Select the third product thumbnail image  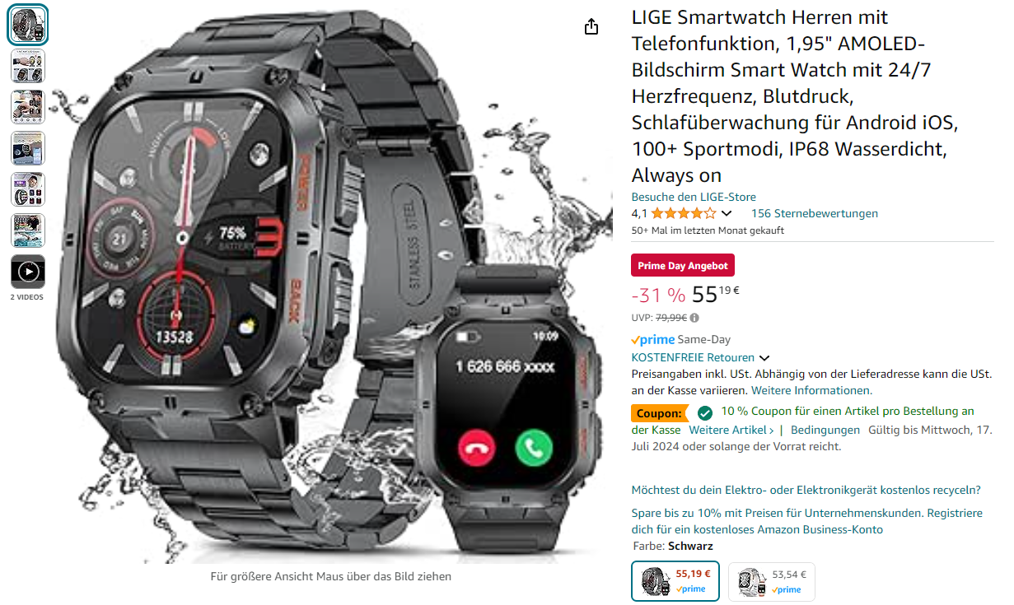(x=28, y=107)
